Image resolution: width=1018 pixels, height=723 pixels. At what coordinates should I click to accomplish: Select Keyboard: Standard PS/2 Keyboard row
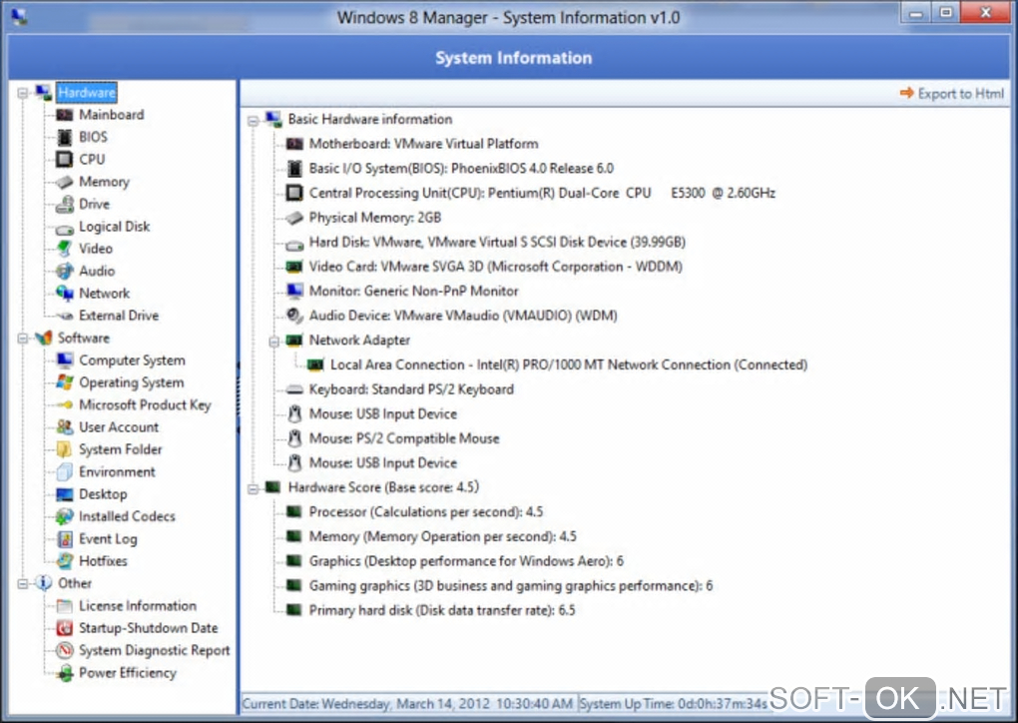tap(411, 389)
